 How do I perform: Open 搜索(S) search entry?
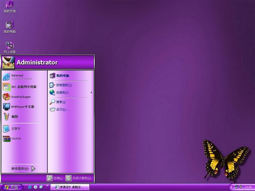pyautogui.click(x=71, y=102)
